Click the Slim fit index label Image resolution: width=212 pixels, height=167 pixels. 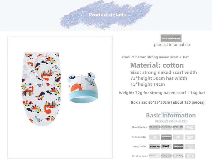tap(139, 127)
